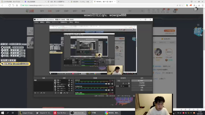The width and height of the screenshot is (205, 115).
Task: Open source properties with the gear icon
Action: tap(61, 93)
